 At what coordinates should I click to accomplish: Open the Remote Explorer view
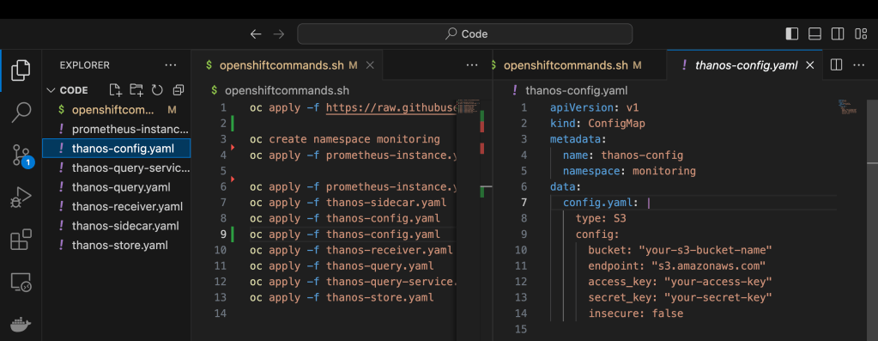click(21, 283)
